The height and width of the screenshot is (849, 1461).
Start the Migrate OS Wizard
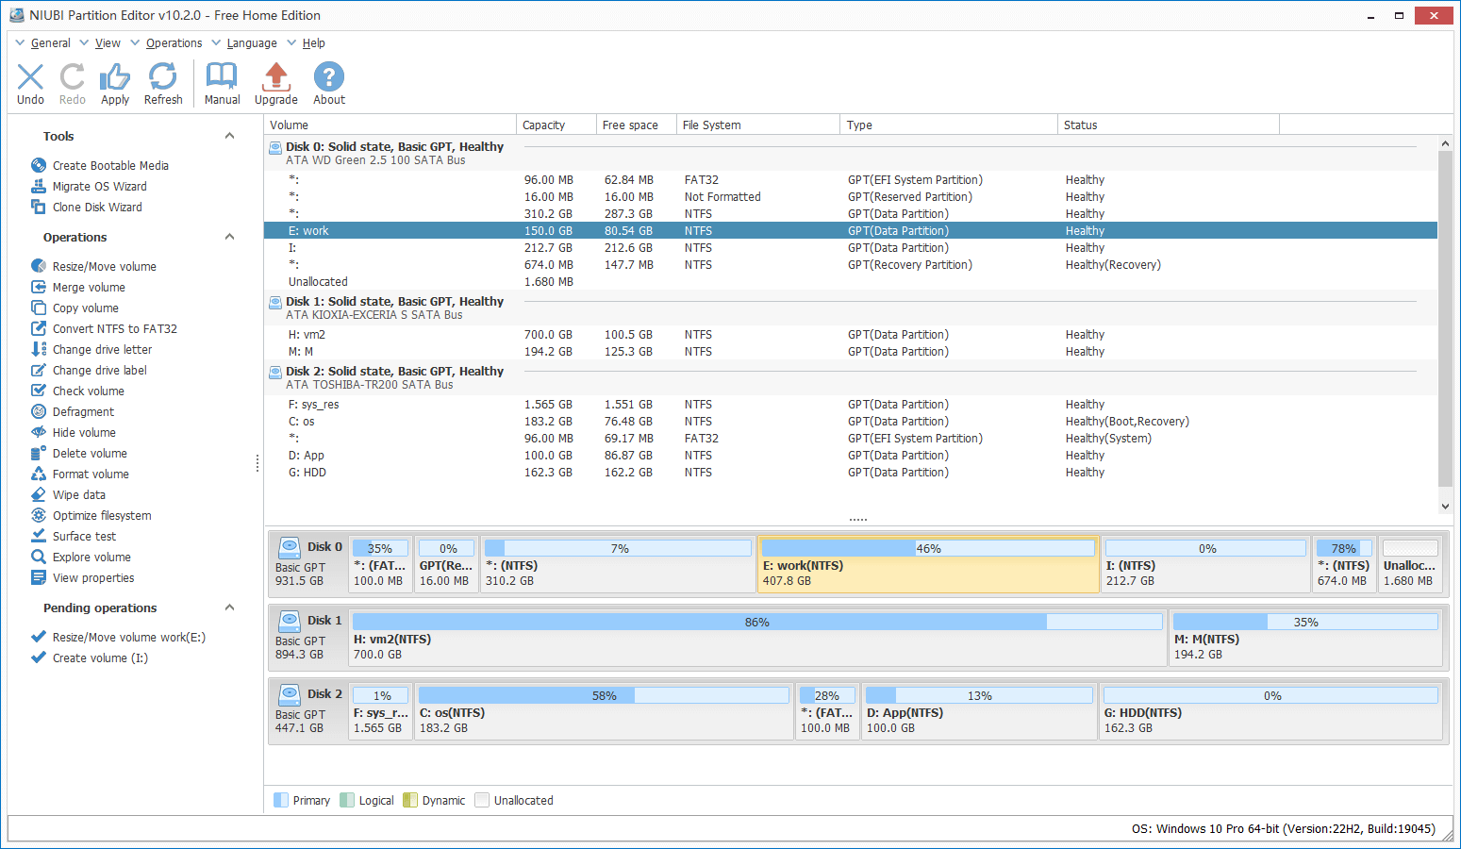coord(99,187)
